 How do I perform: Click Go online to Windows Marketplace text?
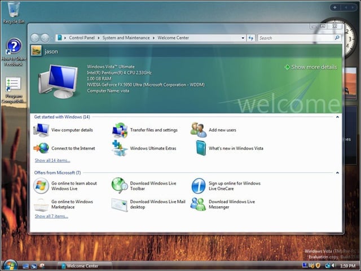(x=72, y=204)
